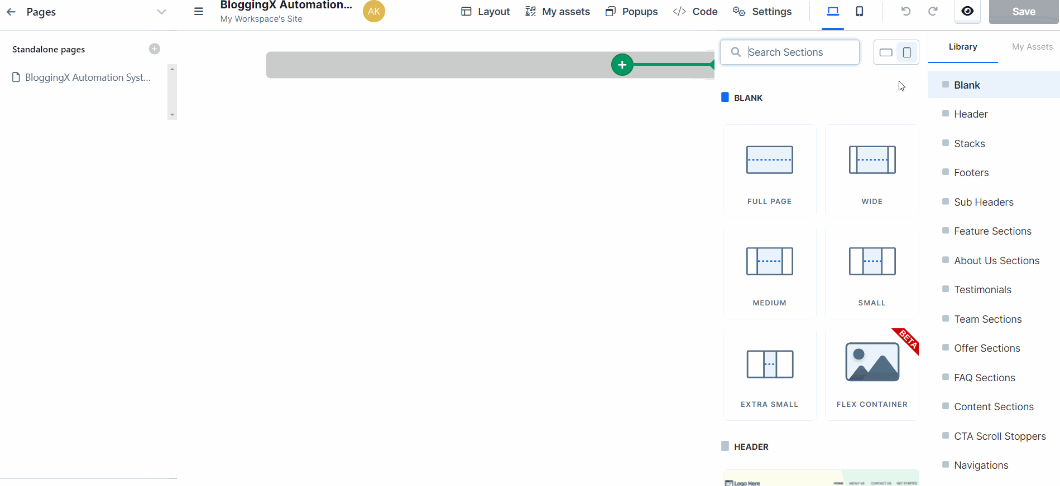Add a new standalone page
1060x486 pixels.
coord(155,49)
